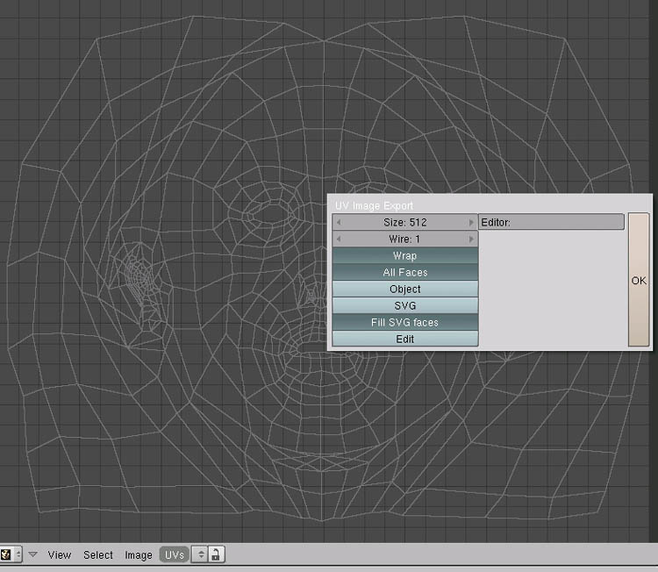Open the Select menu
The height and width of the screenshot is (572, 658).
pos(98,554)
